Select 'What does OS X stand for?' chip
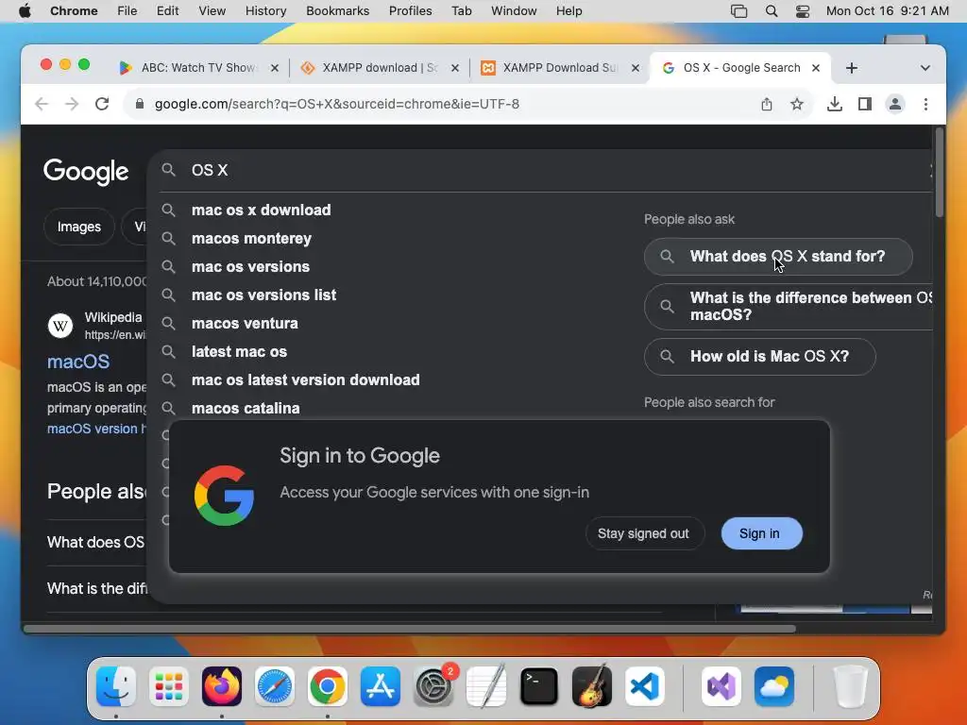Viewport: 967px width, 725px height. pyautogui.click(x=778, y=257)
